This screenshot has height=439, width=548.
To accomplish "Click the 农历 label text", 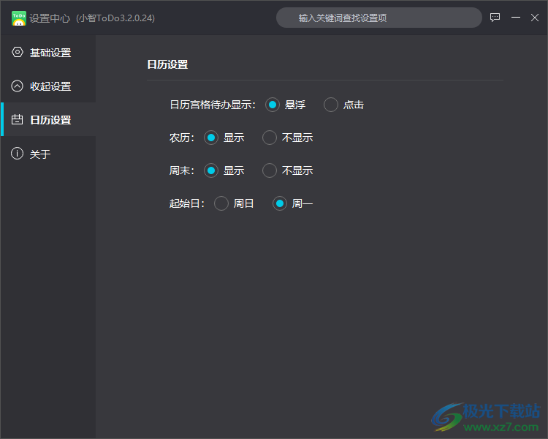I will click(x=182, y=138).
